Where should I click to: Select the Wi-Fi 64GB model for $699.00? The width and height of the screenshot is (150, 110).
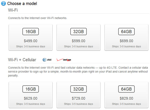126,37
